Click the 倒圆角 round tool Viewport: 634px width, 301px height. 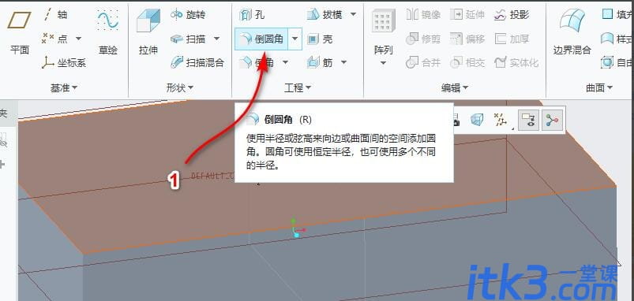(x=261, y=39)
